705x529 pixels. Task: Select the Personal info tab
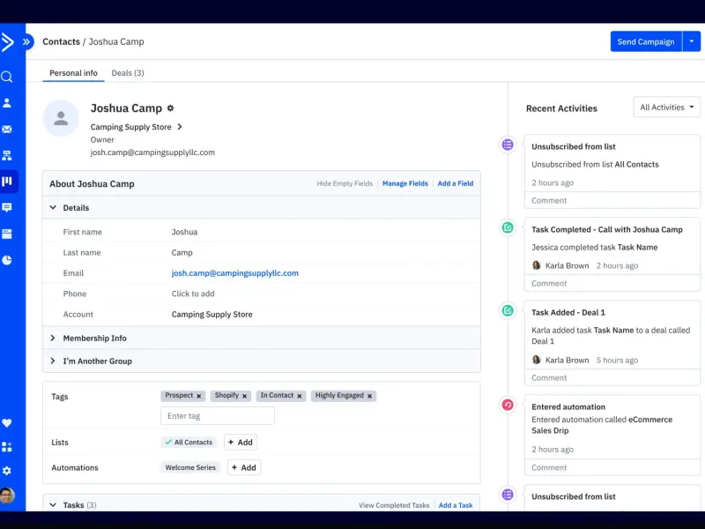pos(73,73)
